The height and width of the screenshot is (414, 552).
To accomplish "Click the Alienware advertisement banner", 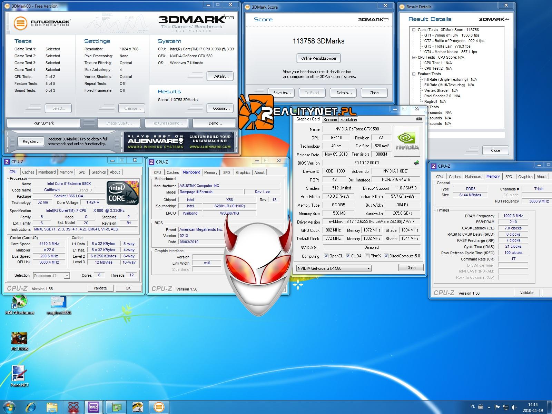I will point(179,142).
